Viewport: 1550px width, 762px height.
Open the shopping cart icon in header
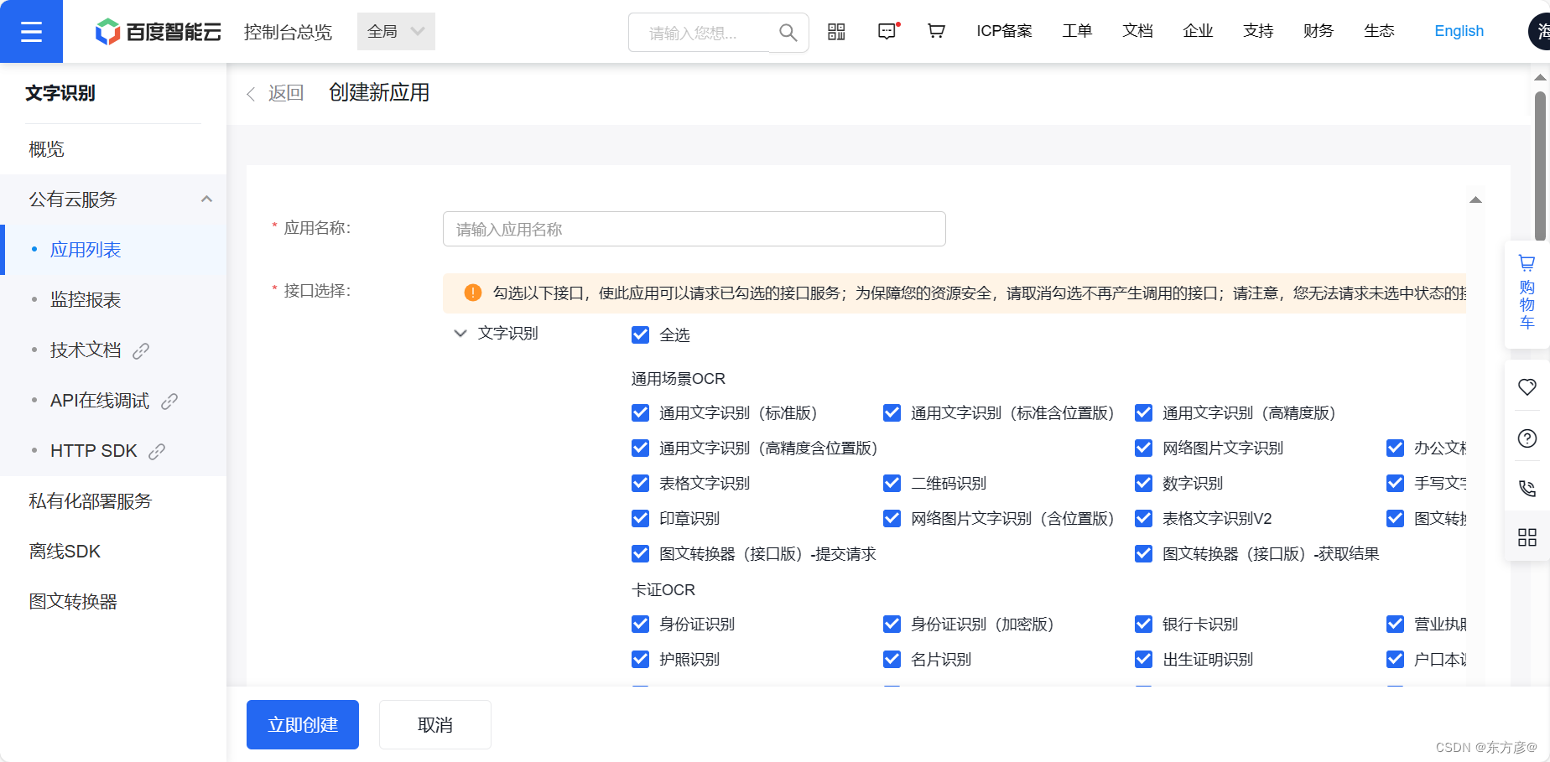(936, 31)
